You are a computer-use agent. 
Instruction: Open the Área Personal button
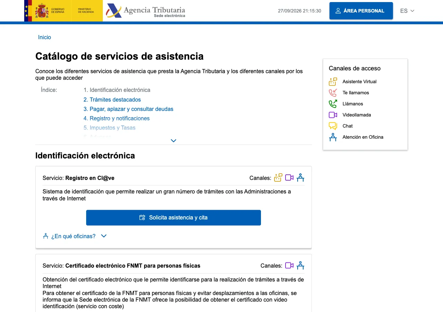(x=361, y=11)
